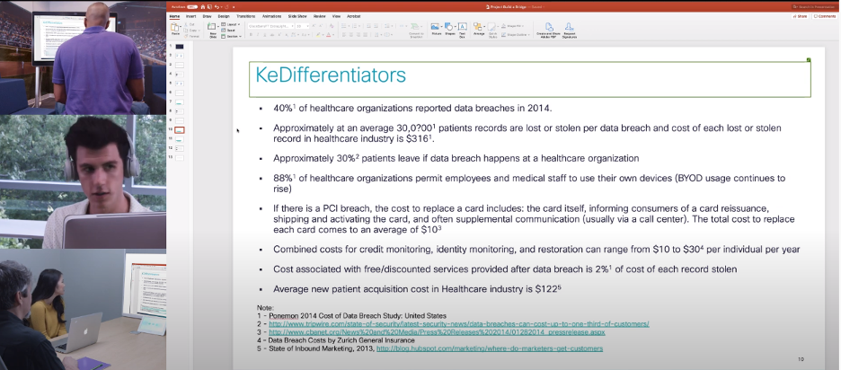Click the Arrange icon
Image resolution: width=841 pixels, height=370 pixels.
[479, 29]
